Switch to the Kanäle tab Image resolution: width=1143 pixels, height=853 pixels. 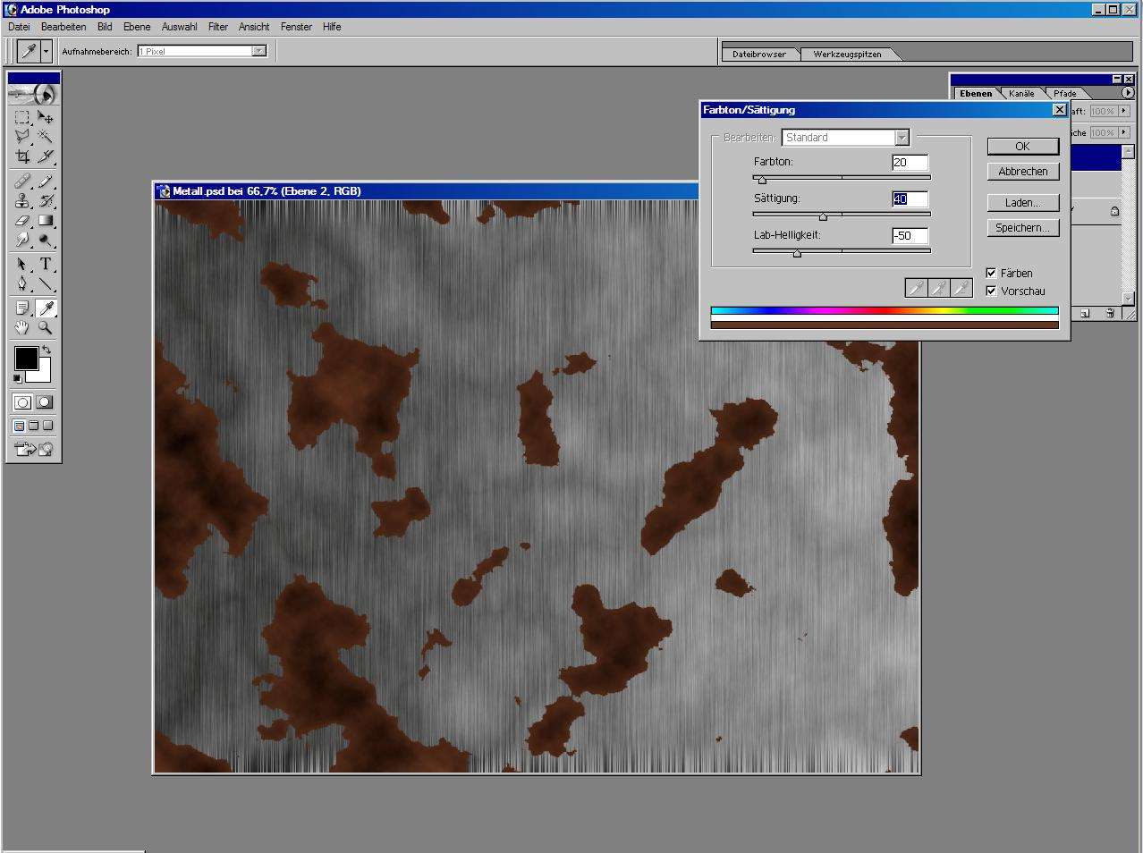pyautogui.click(x=1021, y=93)
